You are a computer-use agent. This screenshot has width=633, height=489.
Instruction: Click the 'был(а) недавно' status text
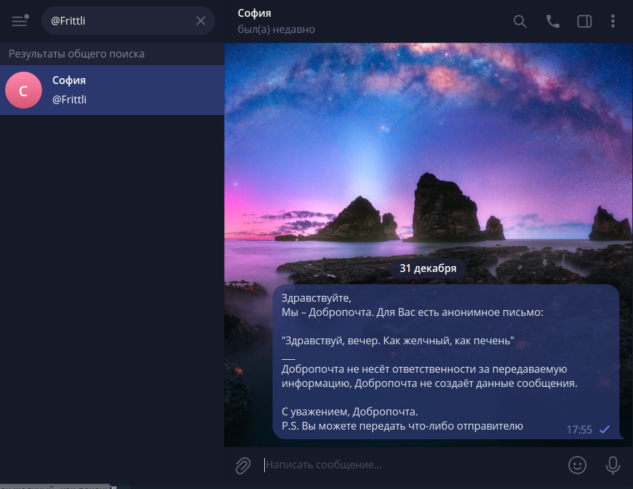click(276, 30)
